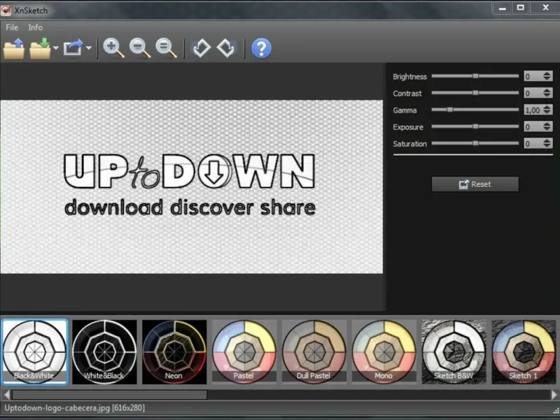Increase Gamma with the up stepper arrow
The height and width of the screenshot is (420, 560).
click(x=547, y=107)
